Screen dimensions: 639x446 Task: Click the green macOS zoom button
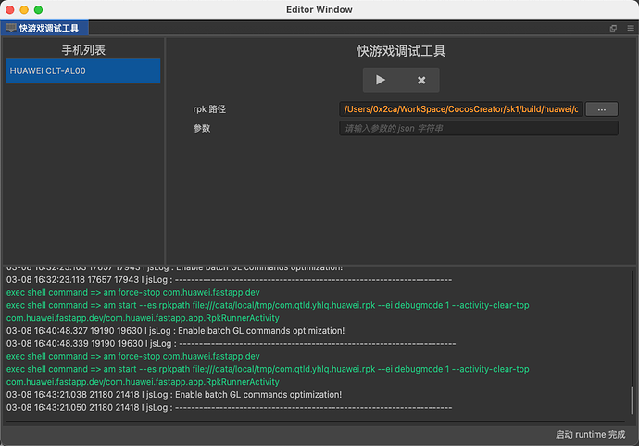click(38, 10)
